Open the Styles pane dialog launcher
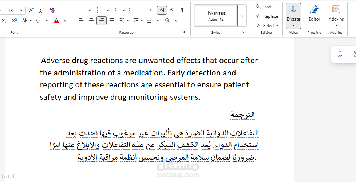The height and width of the screenshot is (182, 356). 242,32
